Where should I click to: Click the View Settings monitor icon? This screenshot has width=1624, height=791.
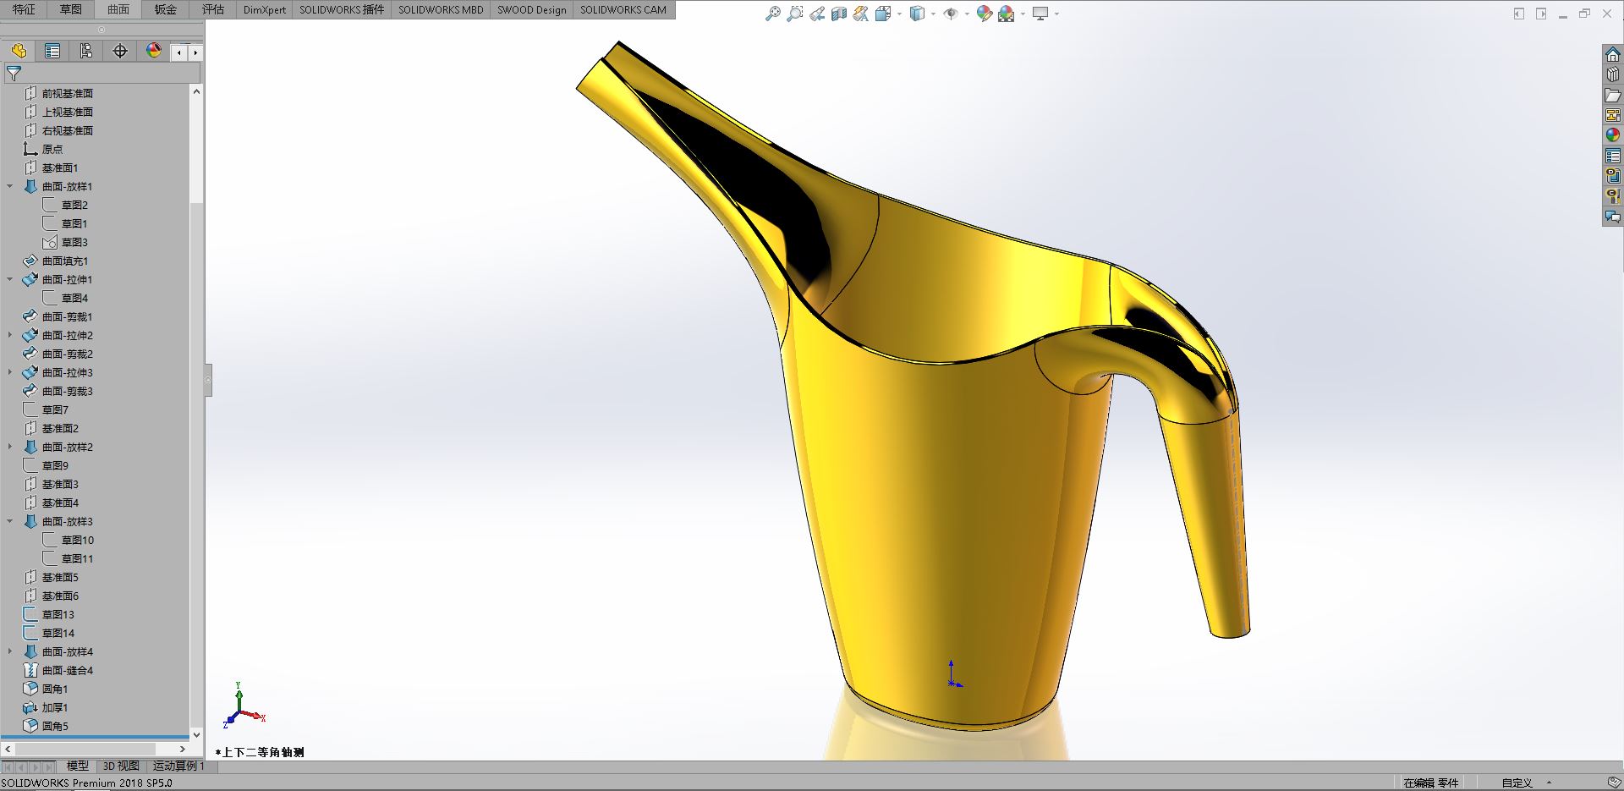[x=1040, y=14]
